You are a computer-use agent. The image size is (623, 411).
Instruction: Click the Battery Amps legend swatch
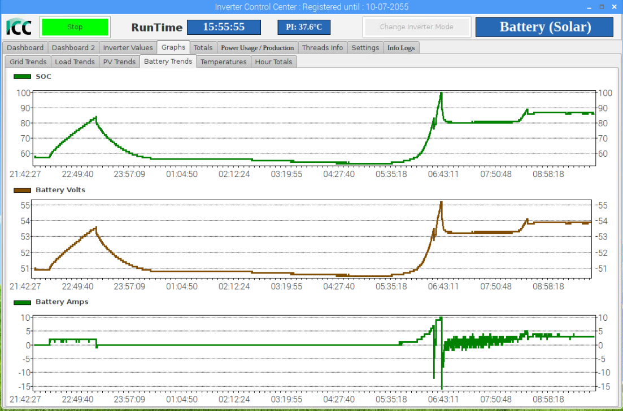(22, 302)
